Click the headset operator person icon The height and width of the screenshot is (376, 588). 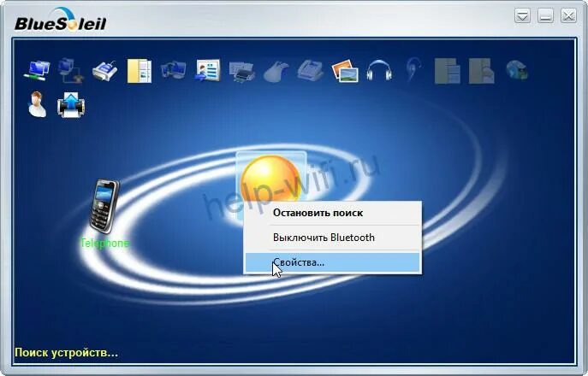37,104
